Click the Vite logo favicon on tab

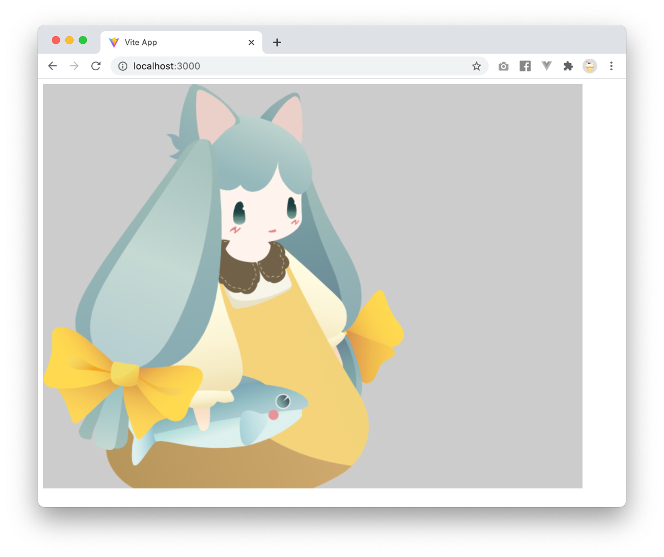tap(114, 43)
